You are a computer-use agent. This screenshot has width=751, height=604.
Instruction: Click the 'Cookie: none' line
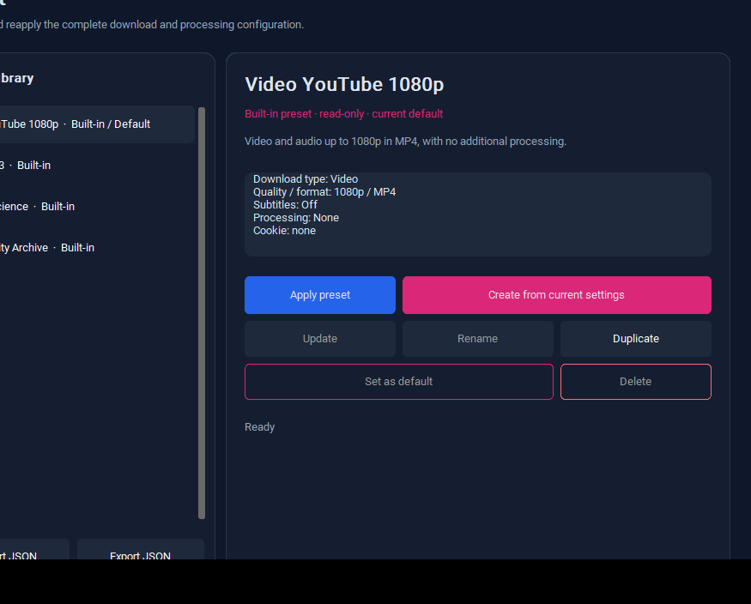click(284, 231)
